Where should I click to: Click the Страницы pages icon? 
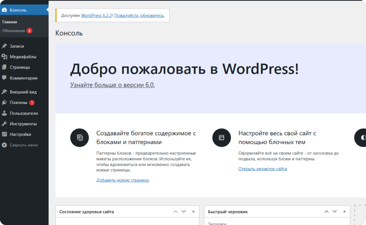point(4,67)
